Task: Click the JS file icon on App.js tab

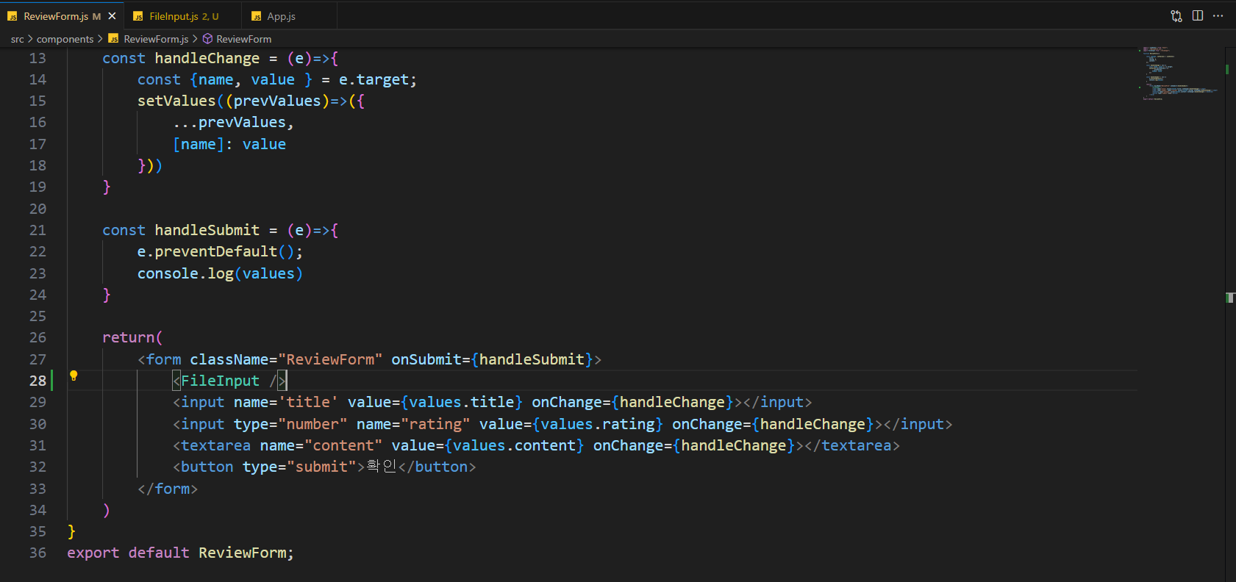Action: click(256, 16)
